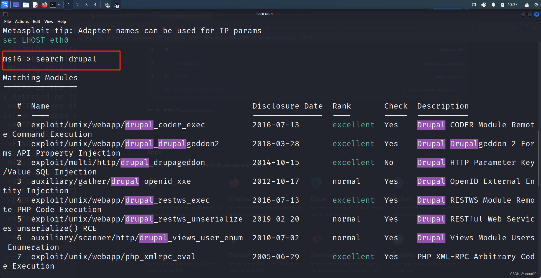Open the notifications bell icon
Screen dimensions: 541x278
(x=493, y=5)
